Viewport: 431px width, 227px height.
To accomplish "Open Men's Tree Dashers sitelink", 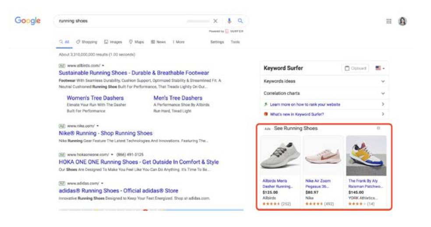I will [178, 98].
